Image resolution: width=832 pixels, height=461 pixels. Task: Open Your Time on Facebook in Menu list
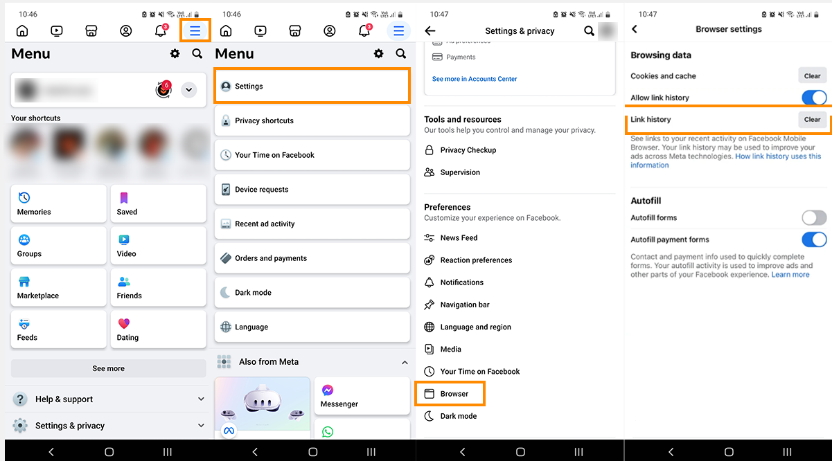[312, 155]
